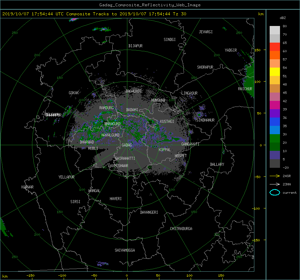Click the RAMDURG city label

click(106, 108)
